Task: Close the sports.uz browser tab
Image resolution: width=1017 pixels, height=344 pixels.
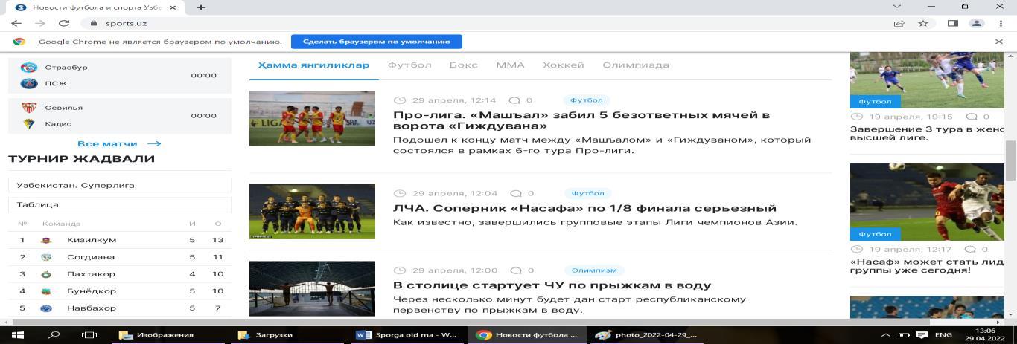Action: [173, 7]
